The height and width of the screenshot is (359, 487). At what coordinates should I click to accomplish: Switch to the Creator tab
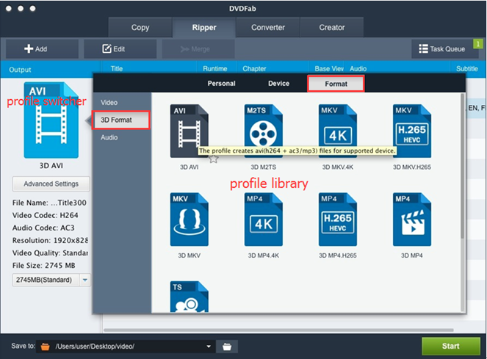332,27
